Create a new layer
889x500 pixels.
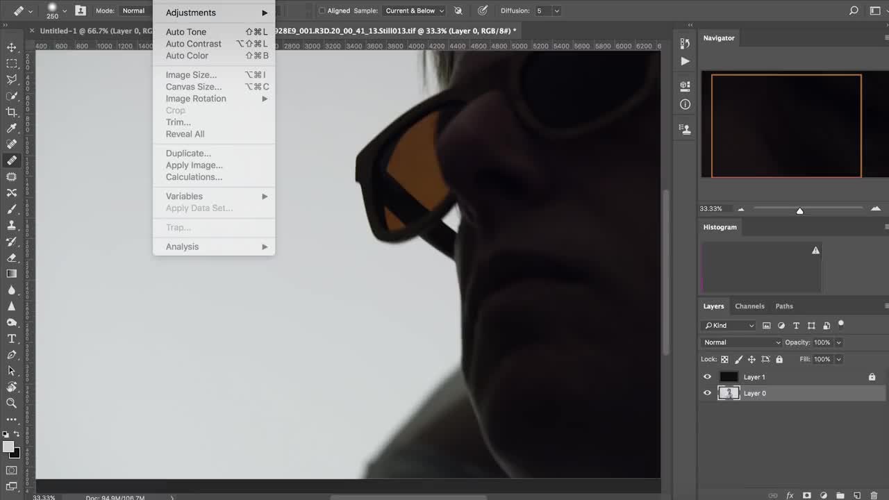856,495
